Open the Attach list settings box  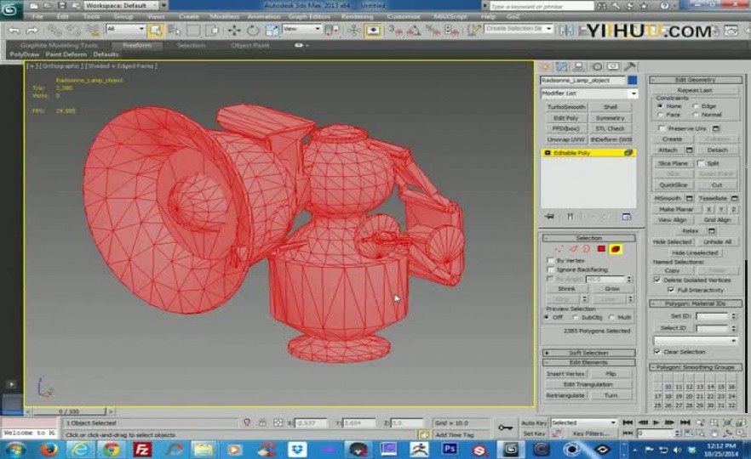tap(689, 150)
